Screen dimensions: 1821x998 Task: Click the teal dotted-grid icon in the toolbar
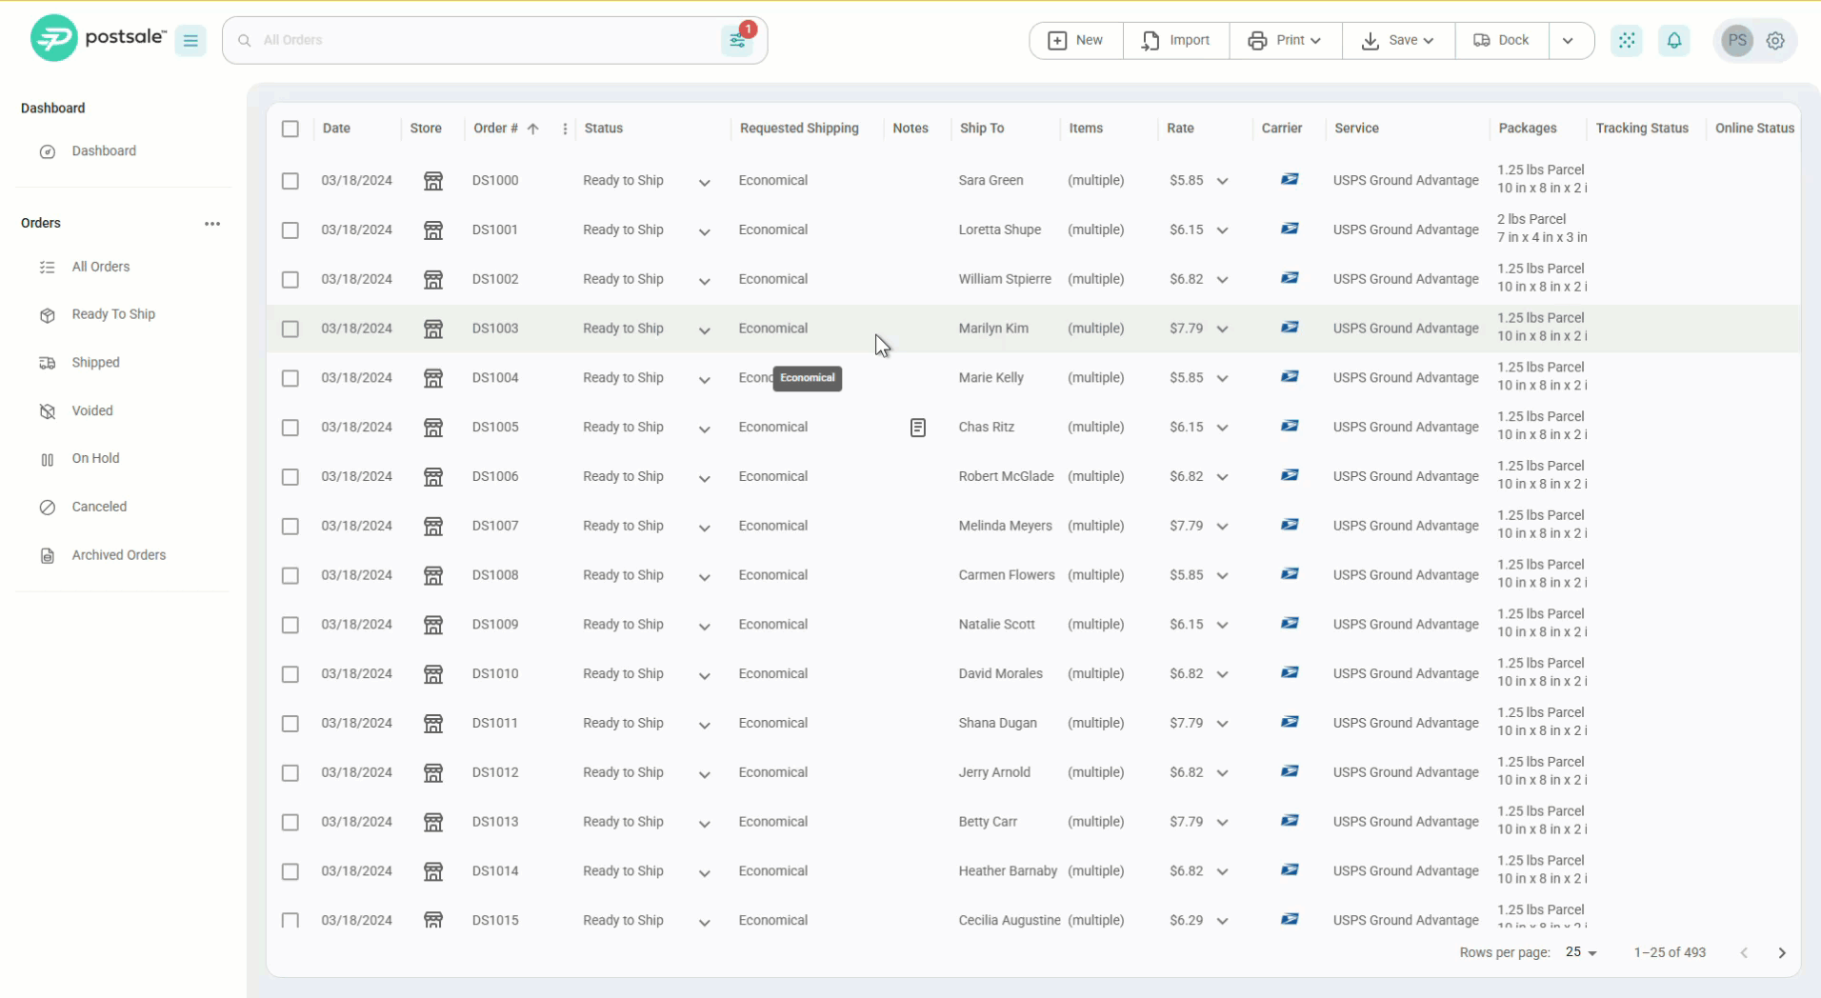1628,40
